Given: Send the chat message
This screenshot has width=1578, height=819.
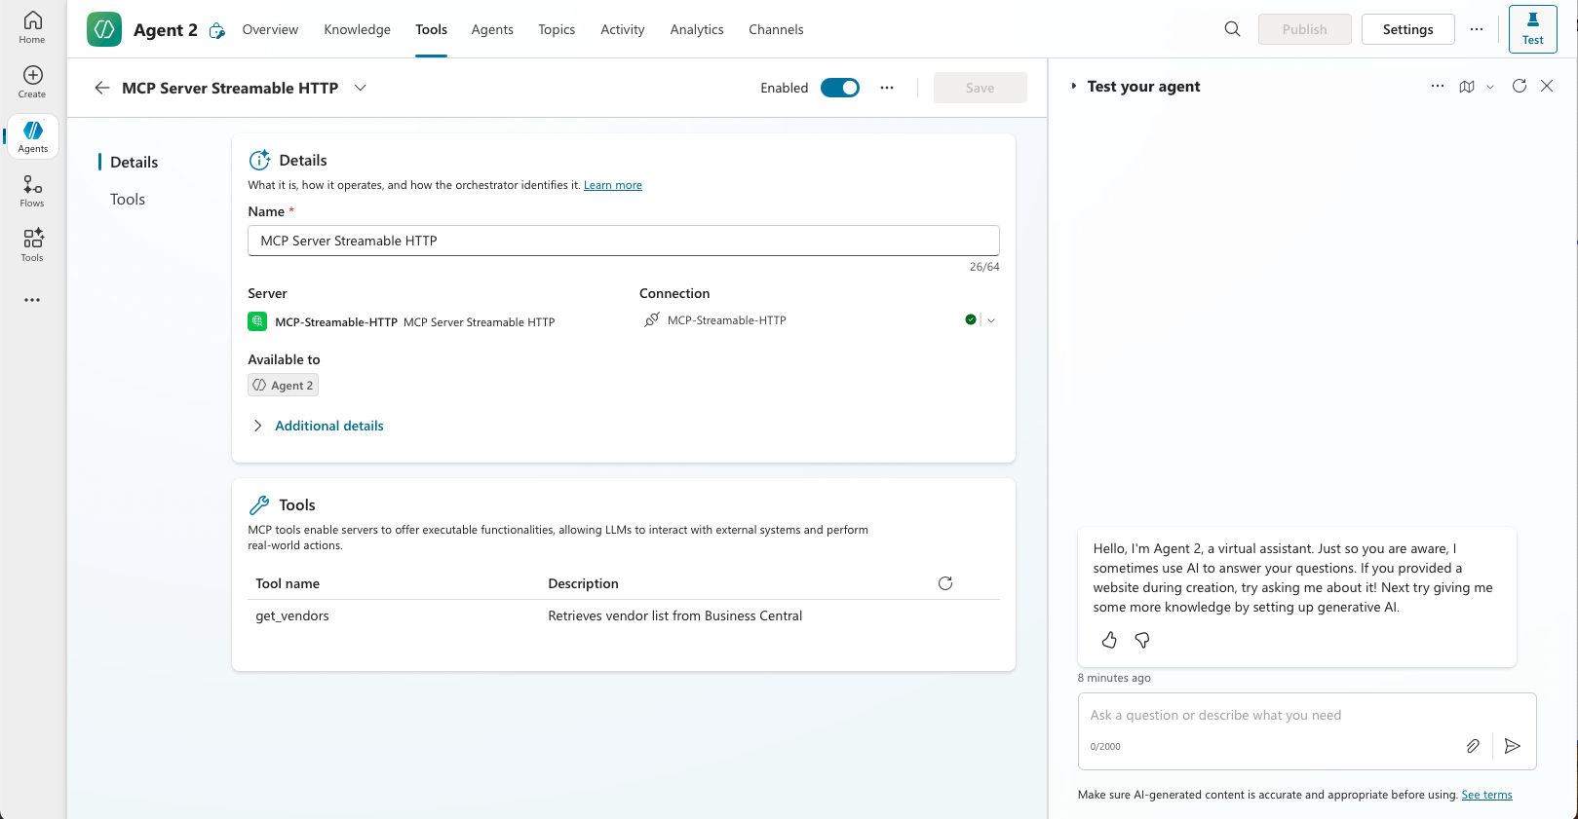Looking at the screenshot, I should (x=1512, y=746).
